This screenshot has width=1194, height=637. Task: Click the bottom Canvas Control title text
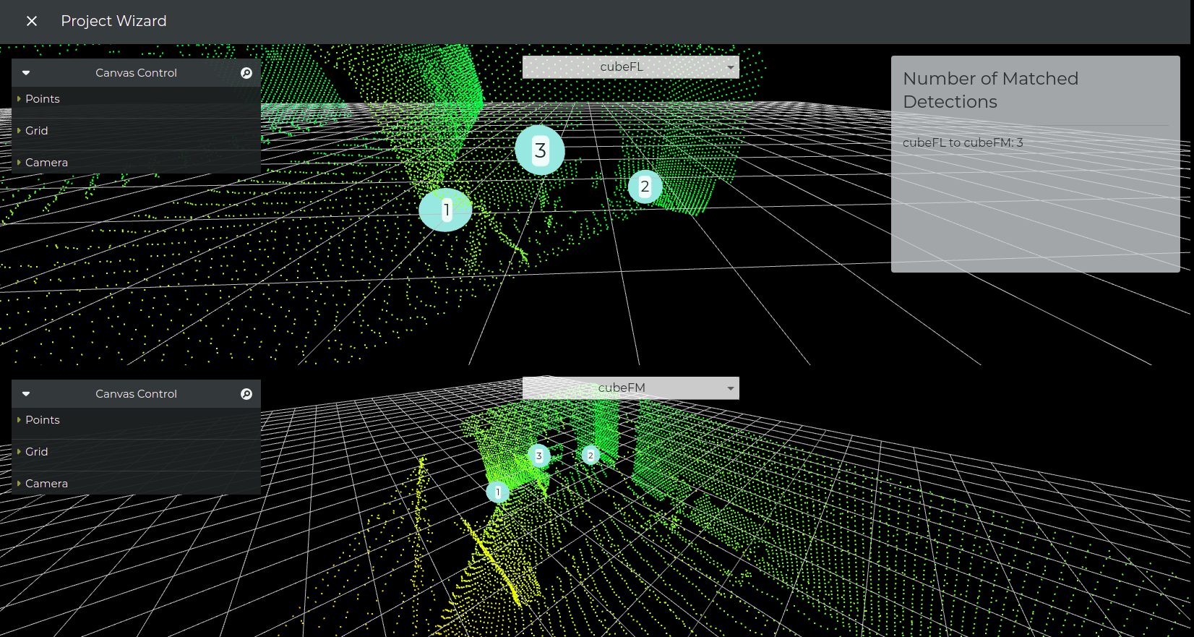136,394
